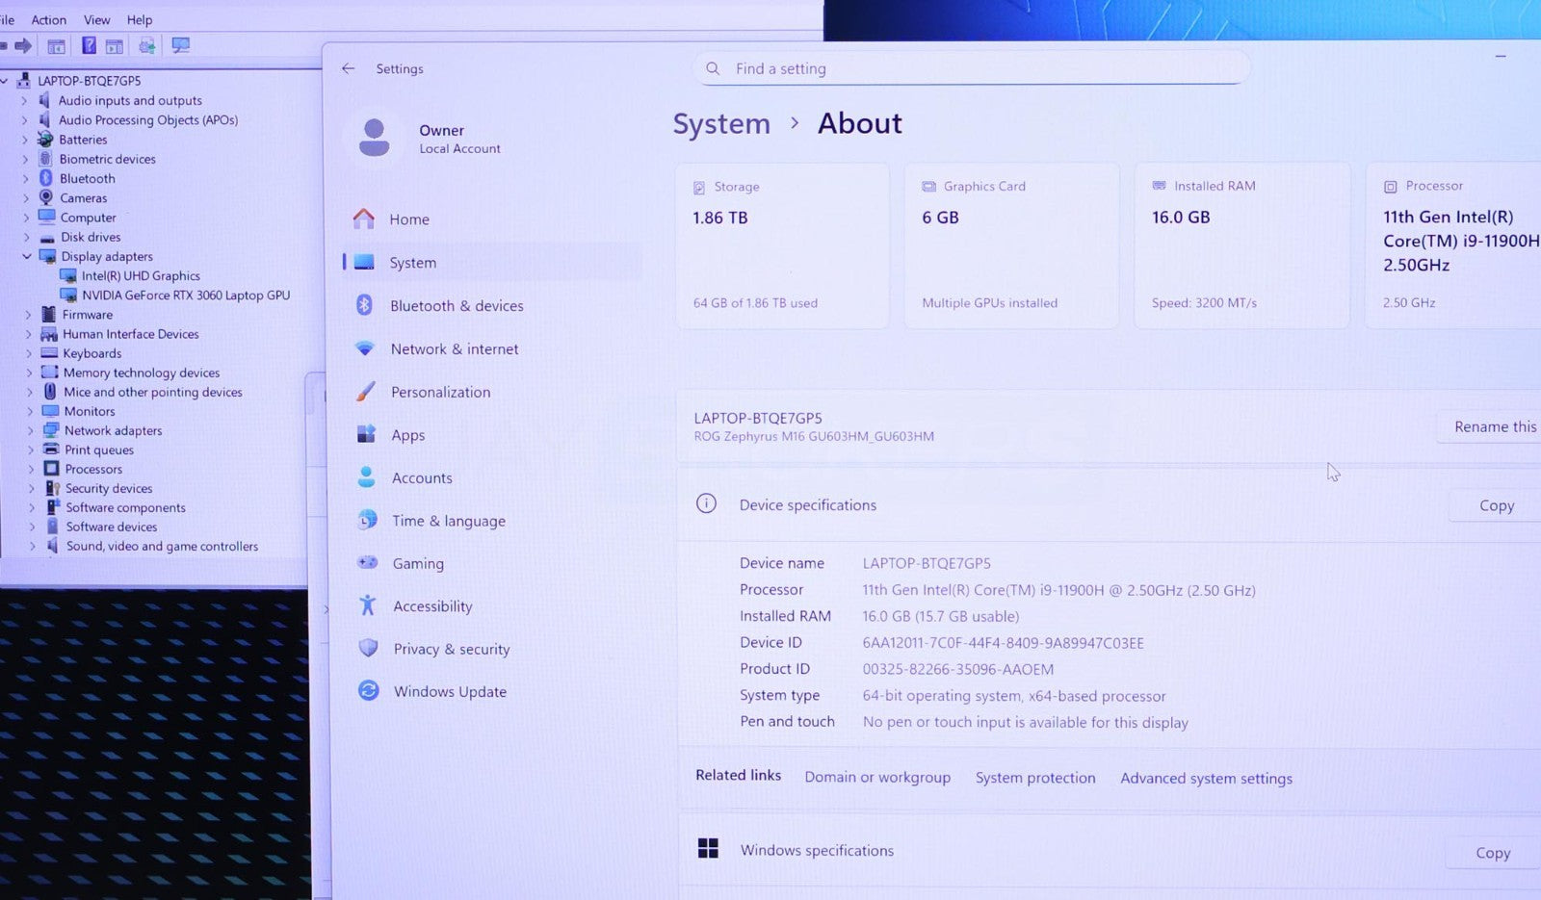Expand the Network adapters category

point(30,430)
